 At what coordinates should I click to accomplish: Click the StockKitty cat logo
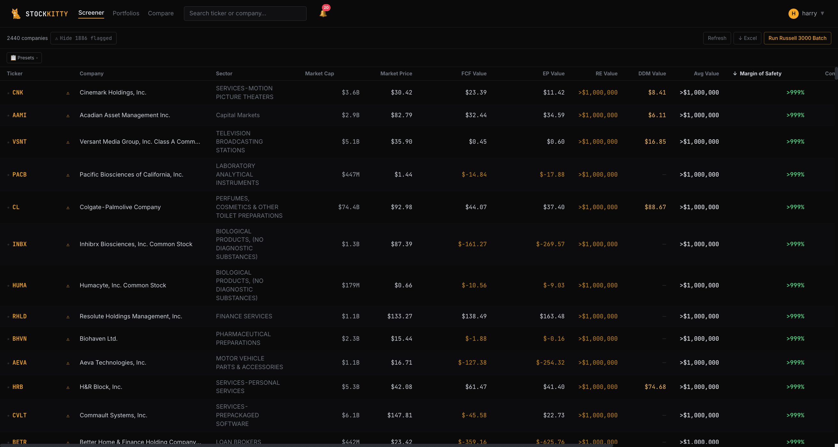coord(16,13)
